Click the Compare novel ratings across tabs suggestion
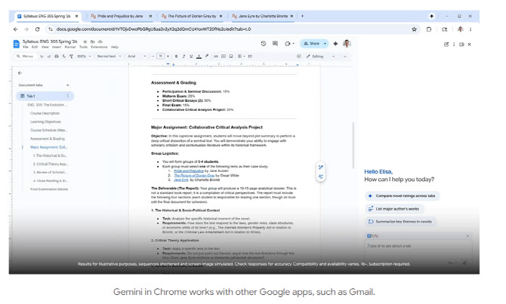The height and width of the screenshot is (304, 506). pos(404,195)
